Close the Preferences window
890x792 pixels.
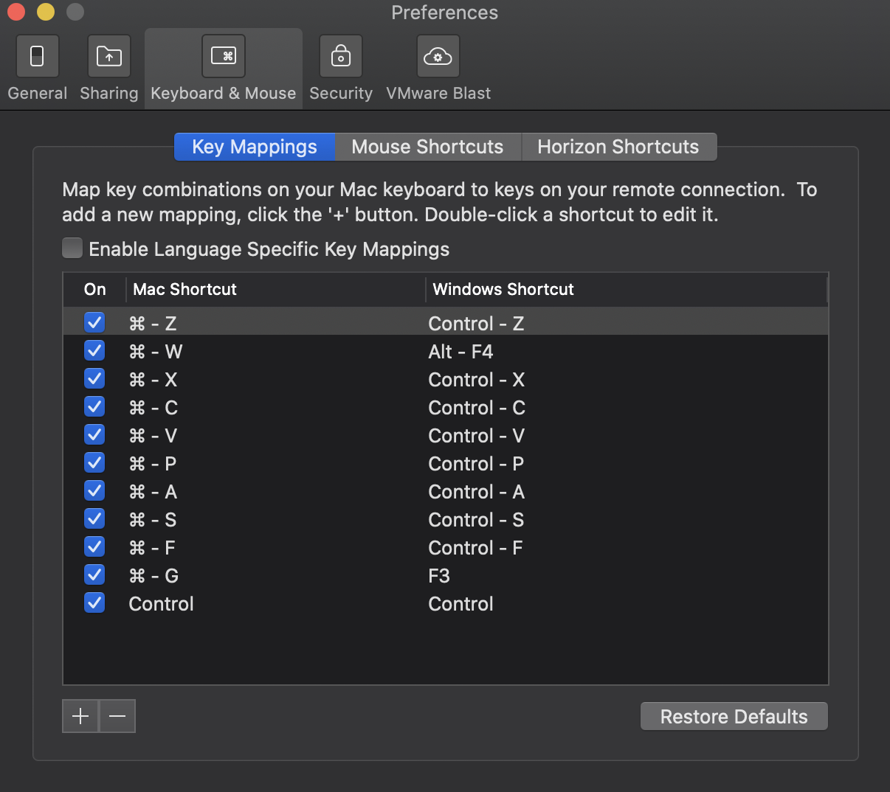16,12
